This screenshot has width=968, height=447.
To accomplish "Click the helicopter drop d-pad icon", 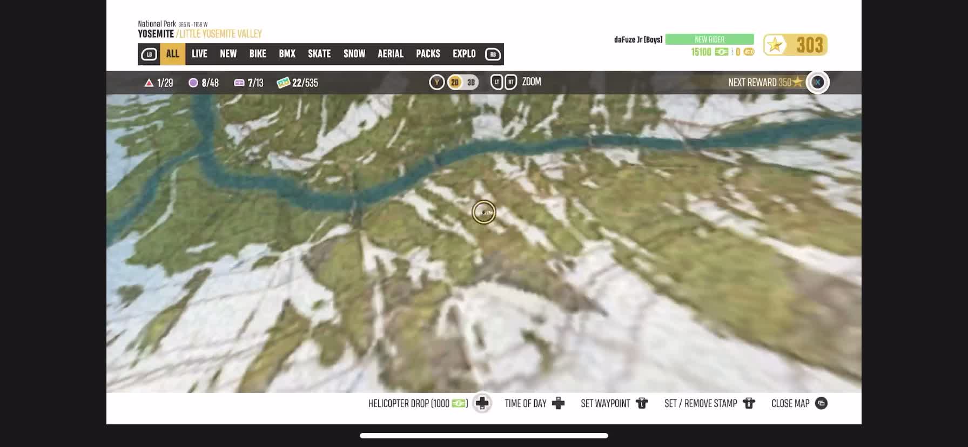I will 482,403.
